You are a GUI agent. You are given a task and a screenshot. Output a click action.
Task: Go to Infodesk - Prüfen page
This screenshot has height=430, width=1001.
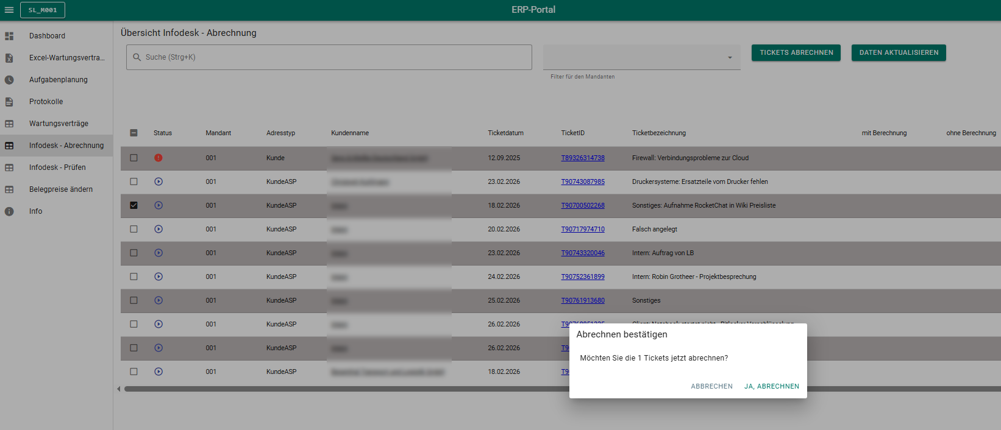click(57, 167)
